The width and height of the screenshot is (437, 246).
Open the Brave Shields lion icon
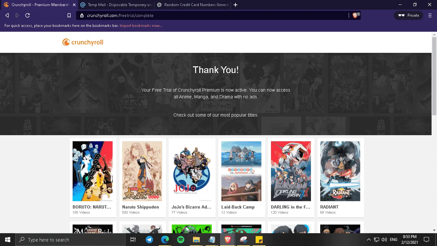coord(355,15)
